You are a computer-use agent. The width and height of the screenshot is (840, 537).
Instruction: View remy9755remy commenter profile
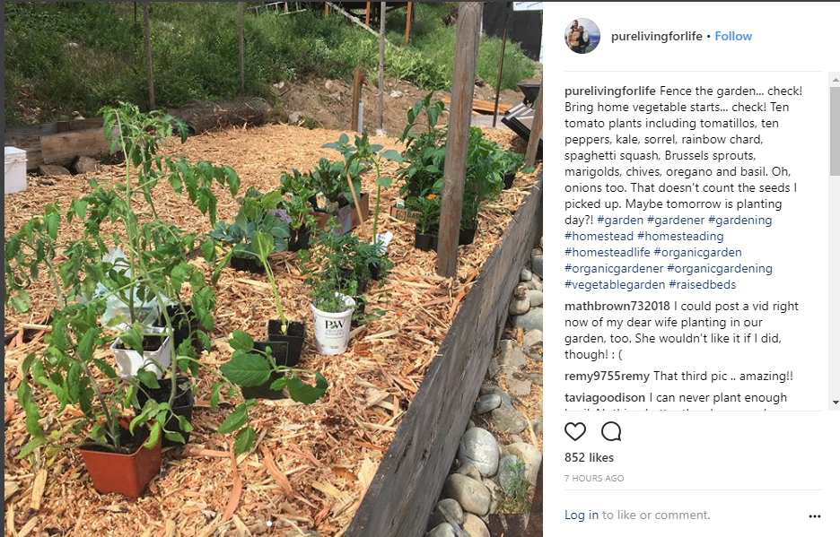(x=607, y=376)
